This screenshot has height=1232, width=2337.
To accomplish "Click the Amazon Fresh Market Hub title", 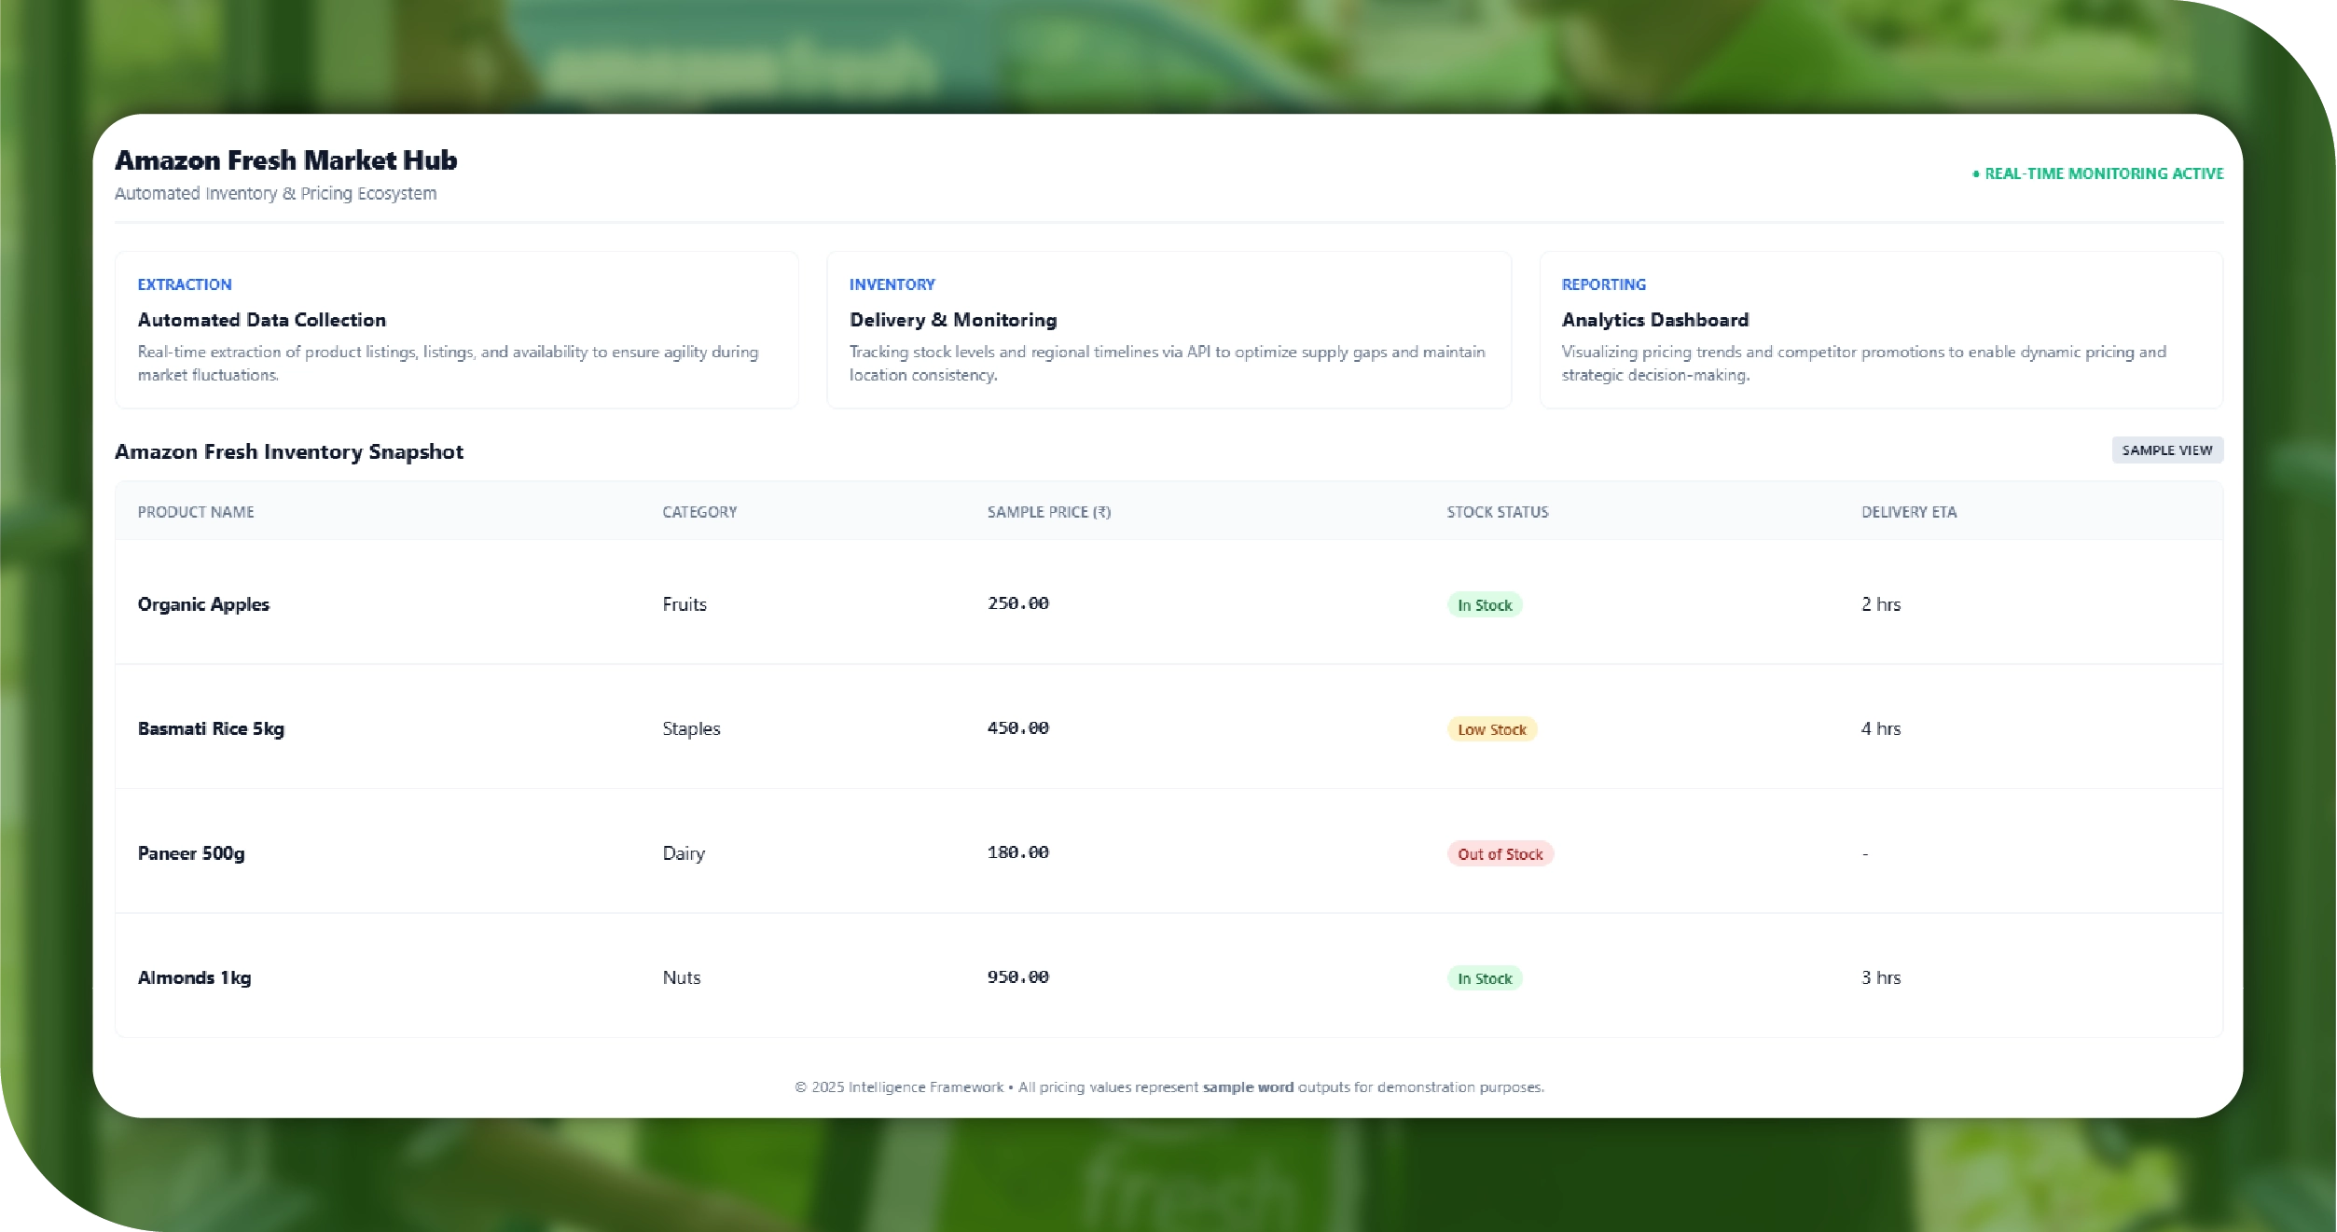I will (285, 160).
